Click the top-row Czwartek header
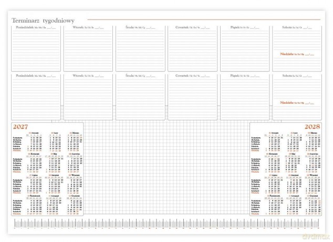Viewport: 333px width, 242px height. [x=193, y=27]
